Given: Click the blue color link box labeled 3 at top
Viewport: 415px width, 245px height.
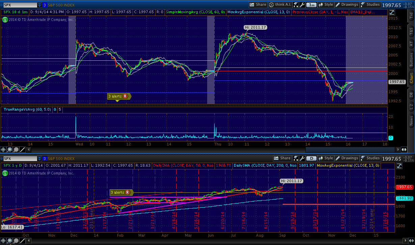Looking at the screenshot, I should (45, 5).
